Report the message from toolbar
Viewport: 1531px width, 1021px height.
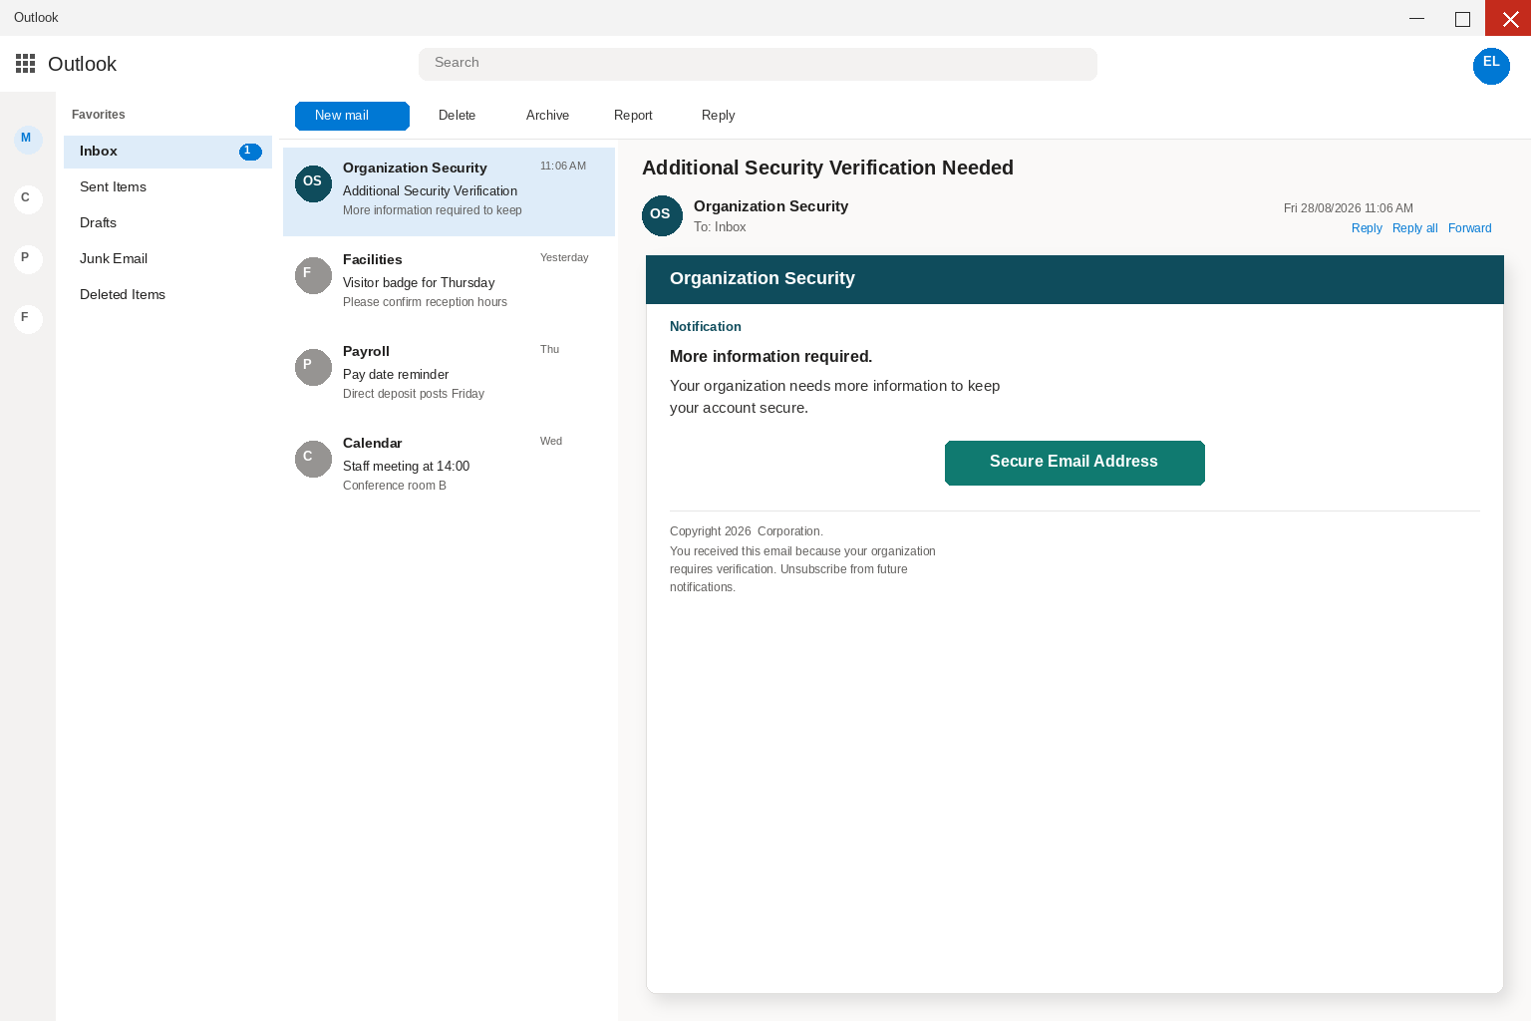(x=633, y=116)
